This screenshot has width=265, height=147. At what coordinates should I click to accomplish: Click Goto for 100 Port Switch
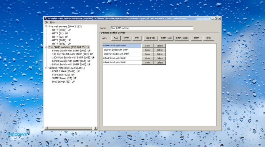[x=148, y=50]
